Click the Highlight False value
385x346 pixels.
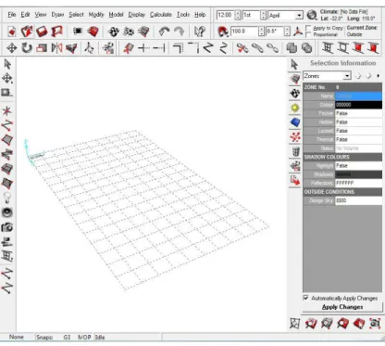click(358, 166)
